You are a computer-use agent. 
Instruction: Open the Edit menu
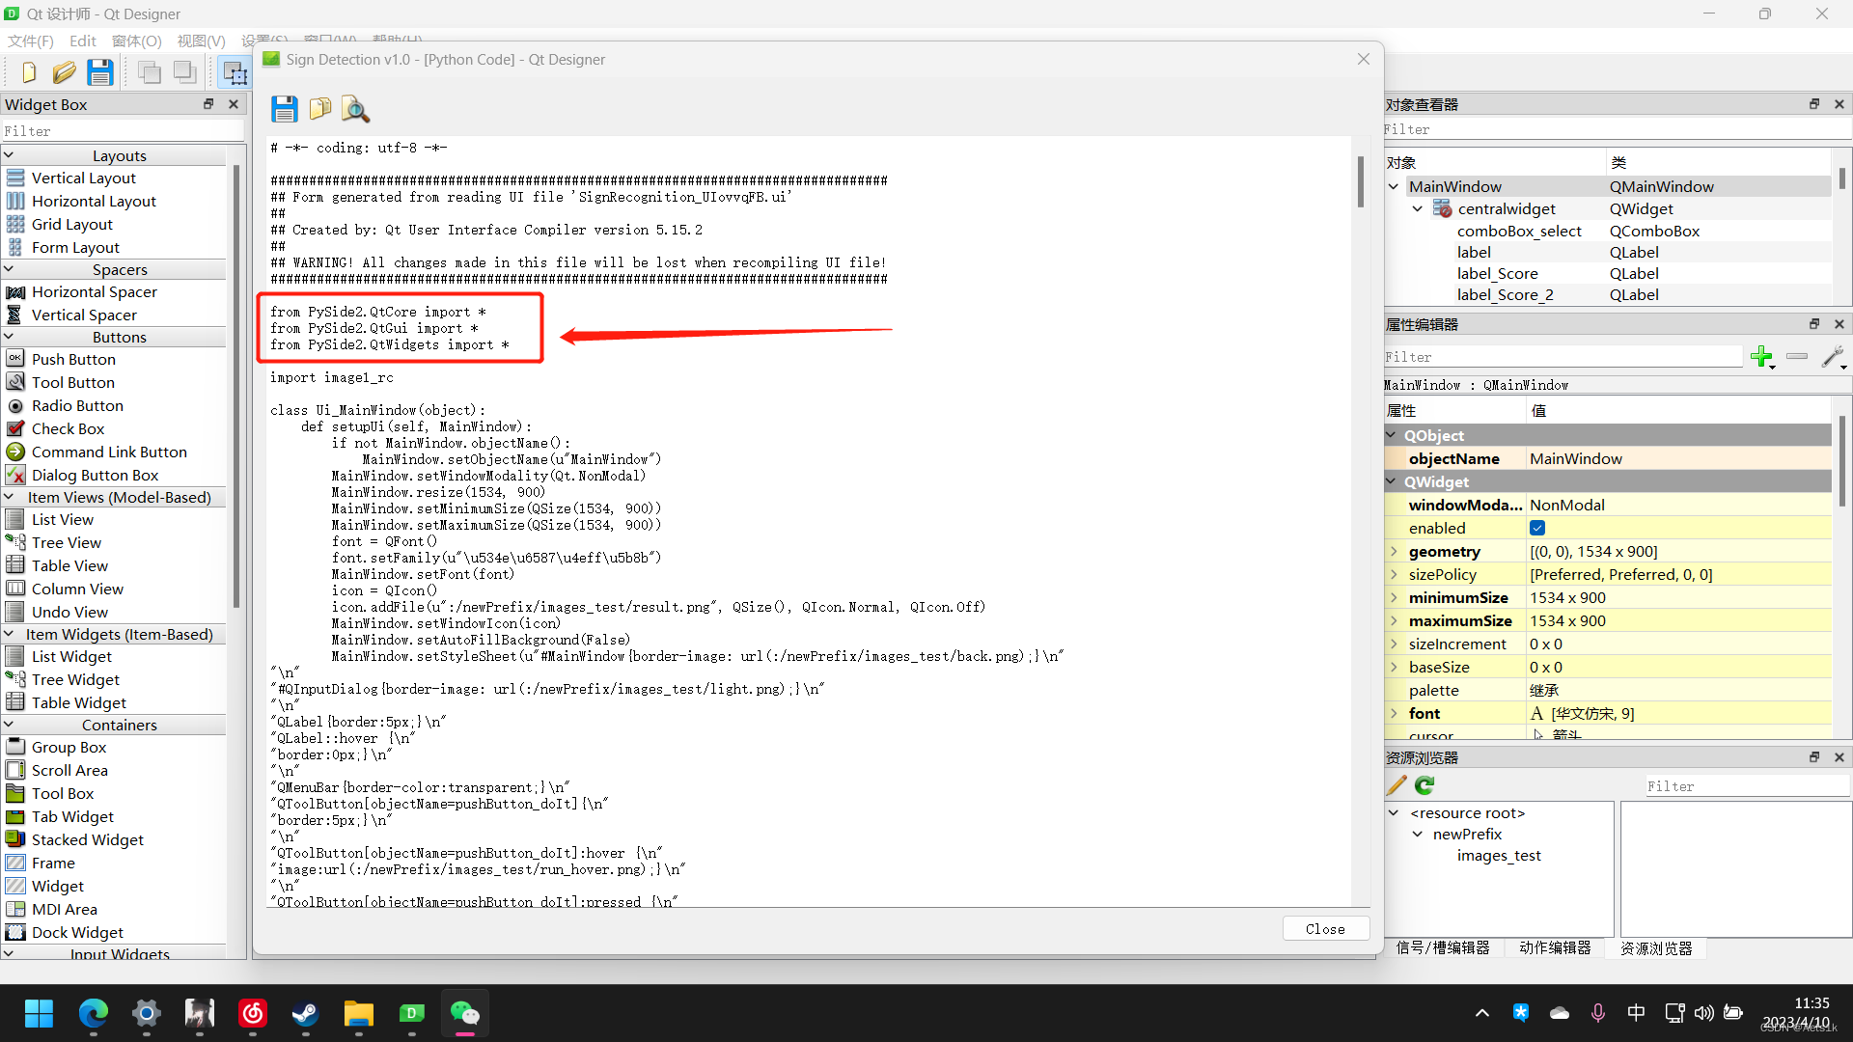tap(82, 41)
